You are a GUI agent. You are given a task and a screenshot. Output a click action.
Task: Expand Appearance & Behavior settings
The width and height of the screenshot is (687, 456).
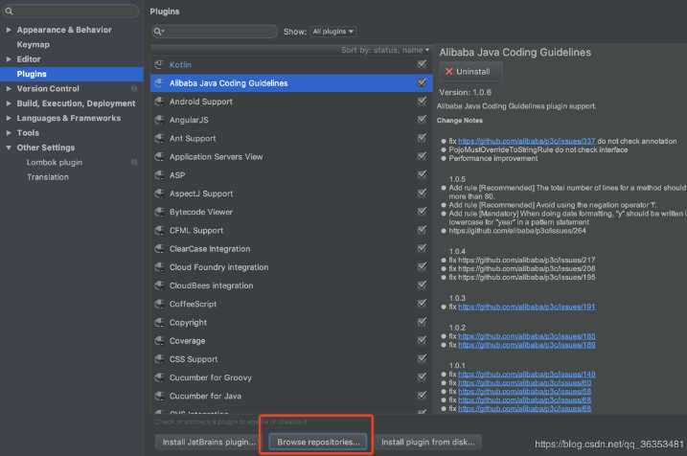click(x=9, y=30)
